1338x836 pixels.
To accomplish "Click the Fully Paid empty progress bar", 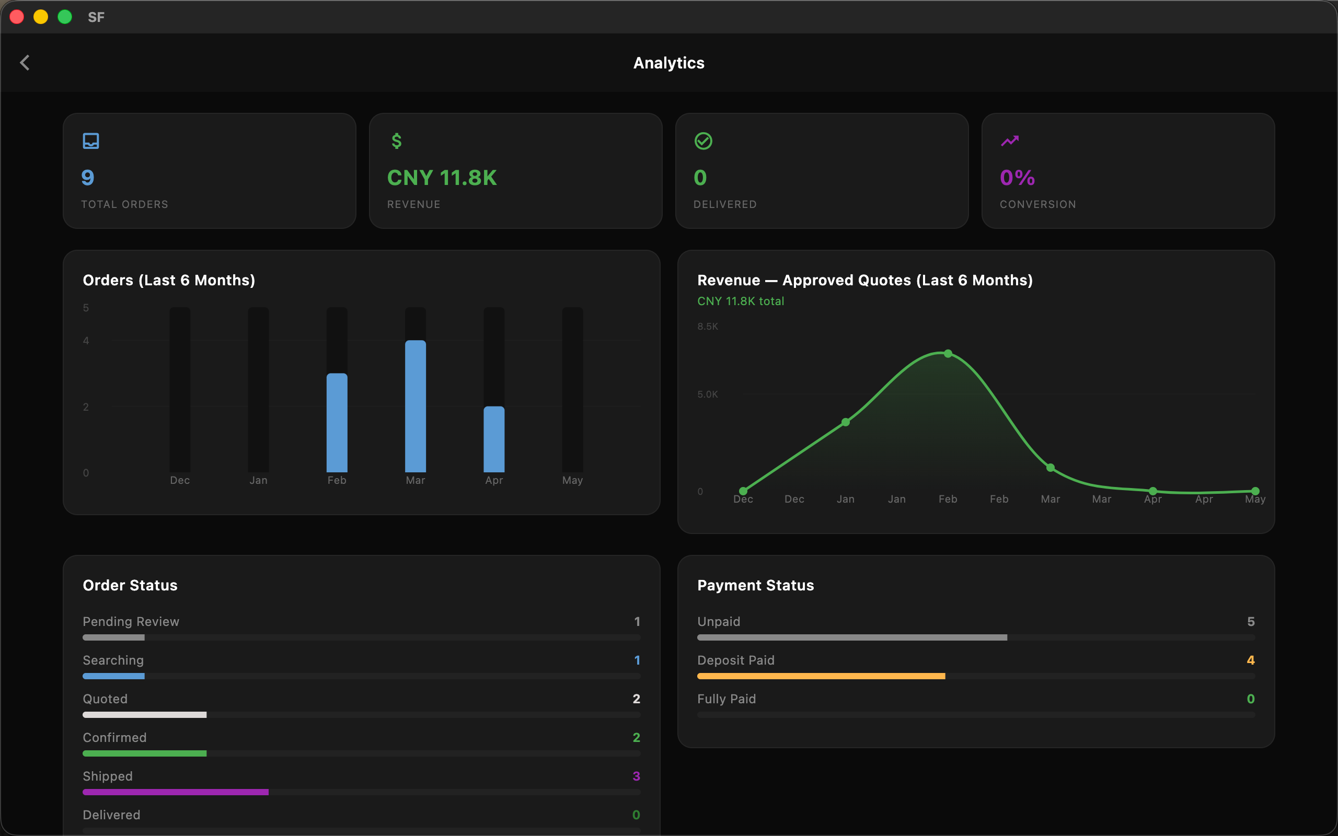I will [x=976, y=715].
